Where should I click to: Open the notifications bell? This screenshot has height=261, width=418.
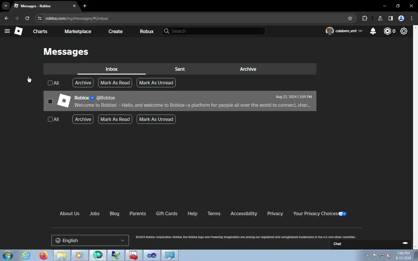click(x=373, y=31)
